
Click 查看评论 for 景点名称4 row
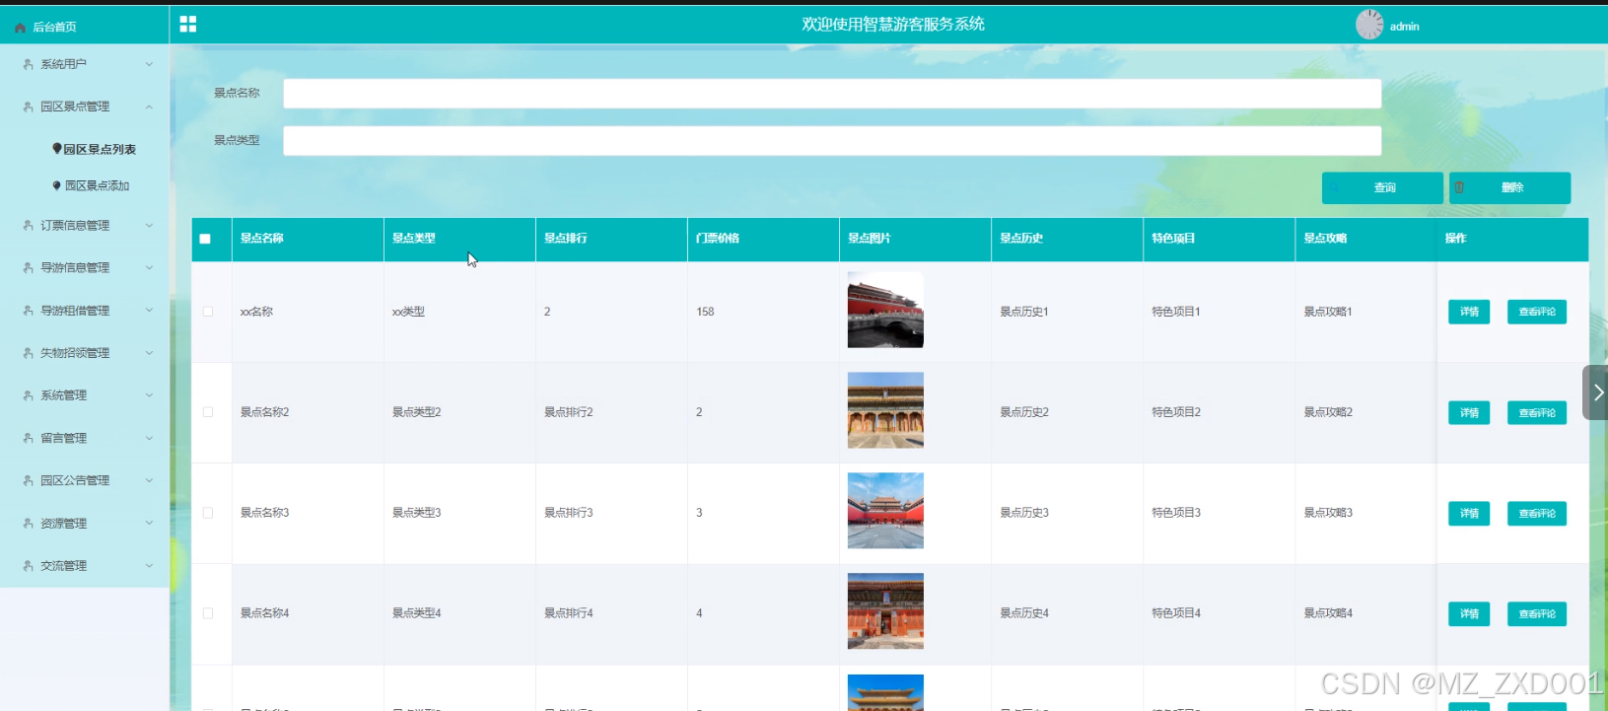point(1537,613)
